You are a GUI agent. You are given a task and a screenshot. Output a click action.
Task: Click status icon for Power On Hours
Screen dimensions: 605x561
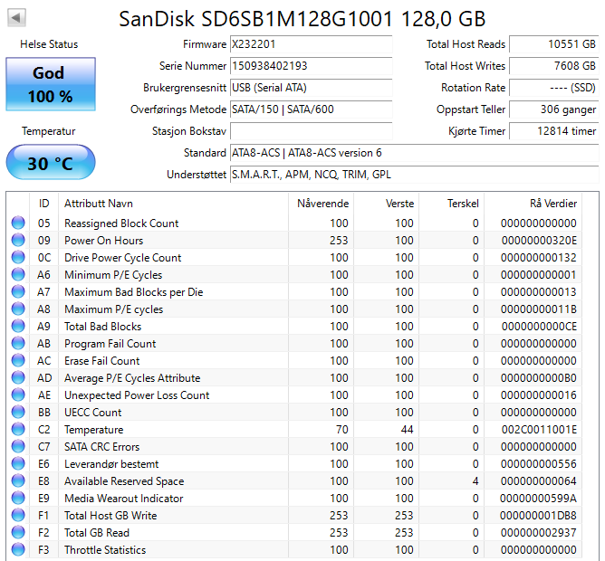click(18, 241)
